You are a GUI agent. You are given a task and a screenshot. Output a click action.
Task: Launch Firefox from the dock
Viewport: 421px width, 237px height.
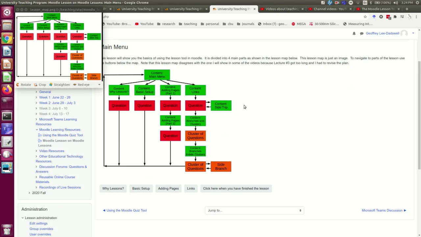7,90
